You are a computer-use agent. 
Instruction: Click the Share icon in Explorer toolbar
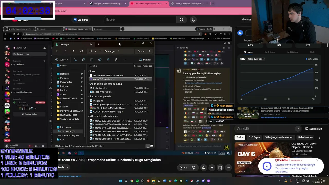coord(108,60)
